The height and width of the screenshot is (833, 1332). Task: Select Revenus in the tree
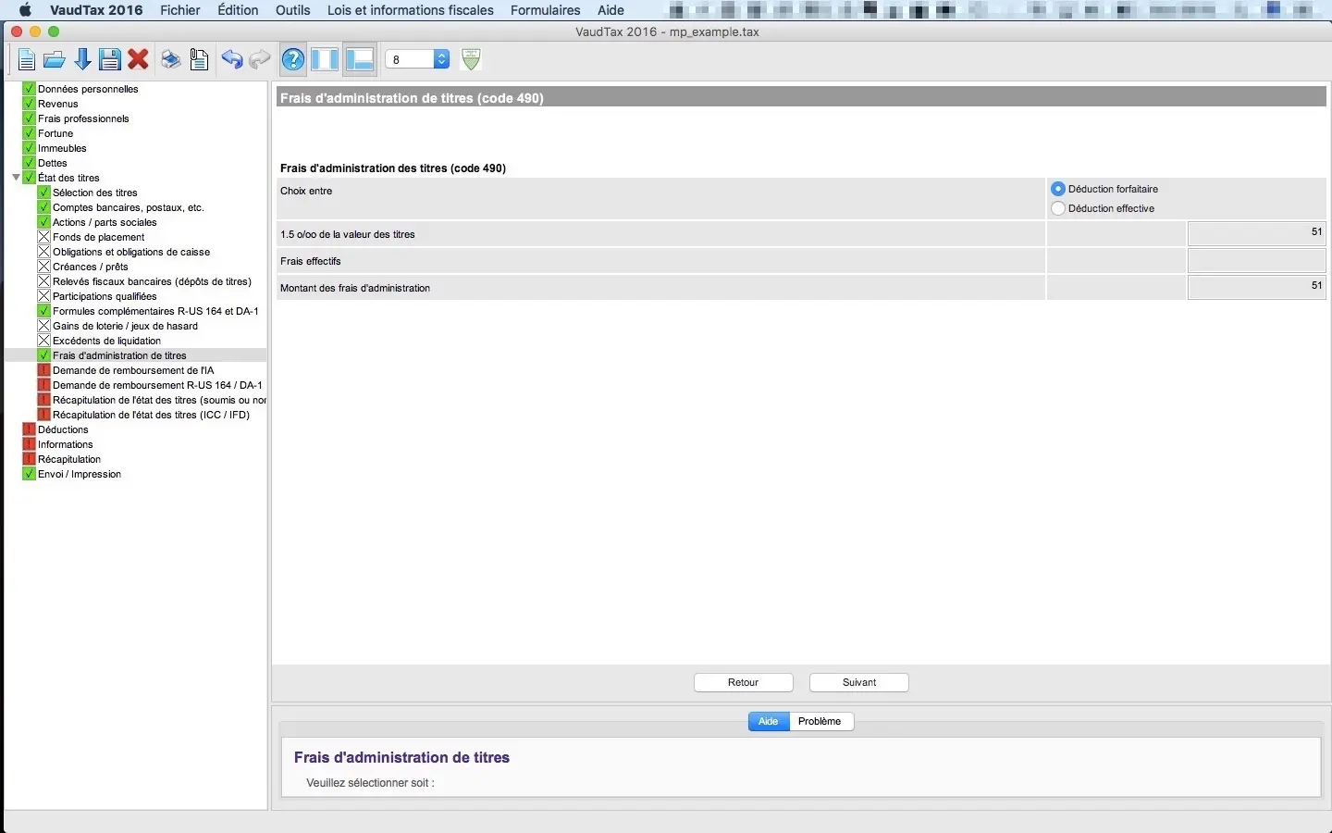click(x=58, y=104)
